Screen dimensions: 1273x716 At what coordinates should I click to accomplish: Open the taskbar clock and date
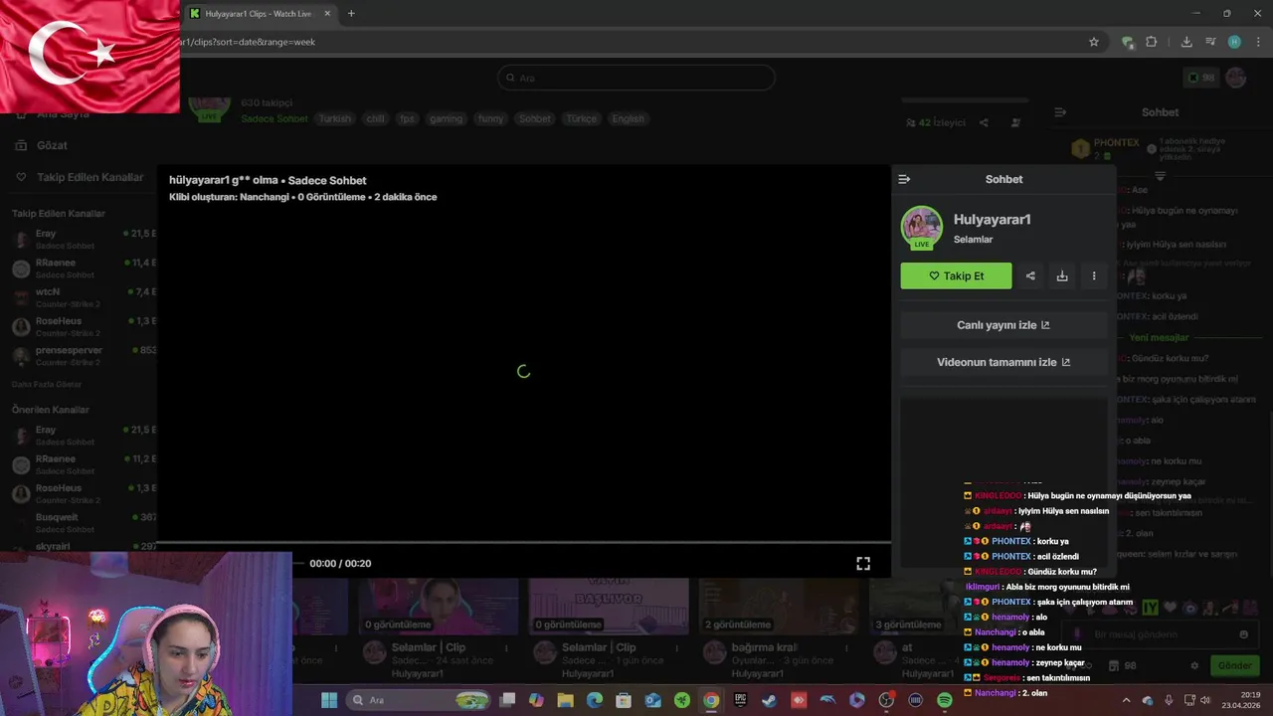point(1242,700)
